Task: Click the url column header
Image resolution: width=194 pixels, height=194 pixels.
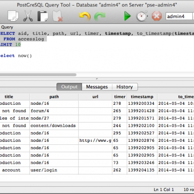Action: coord(95,97)
